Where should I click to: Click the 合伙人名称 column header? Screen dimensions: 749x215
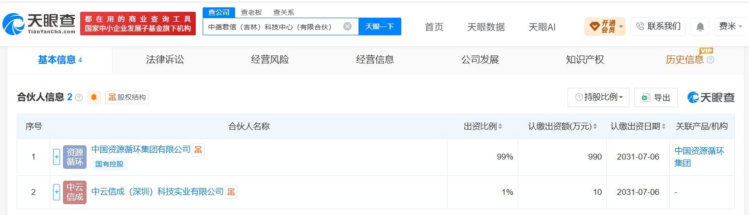[249, 127]
